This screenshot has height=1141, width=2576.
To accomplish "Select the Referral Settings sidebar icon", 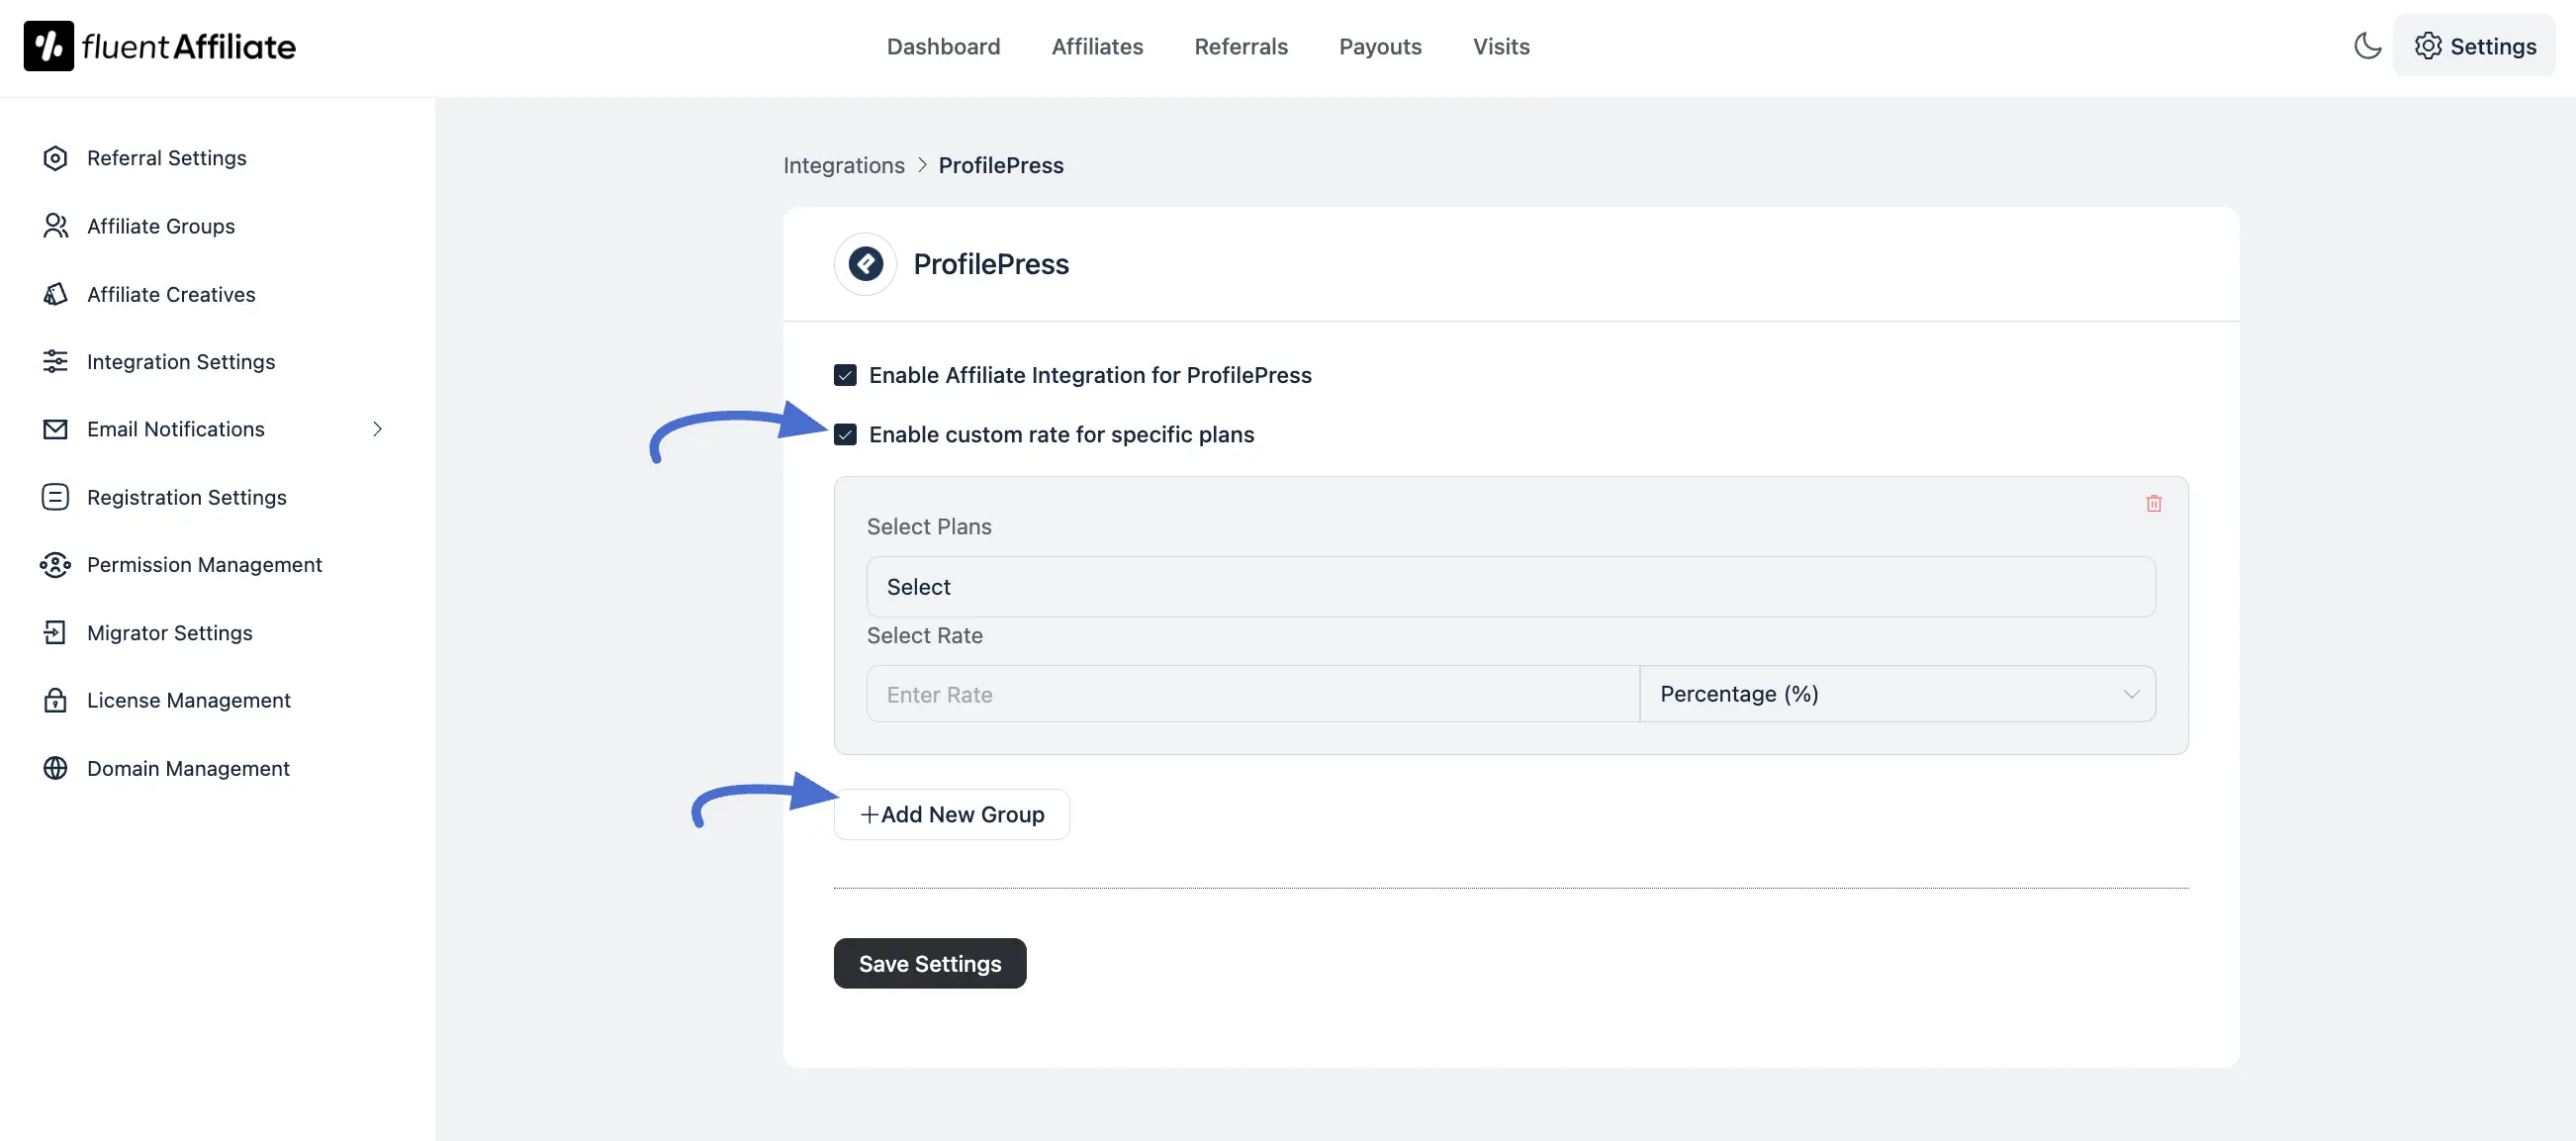I will 55,158.
